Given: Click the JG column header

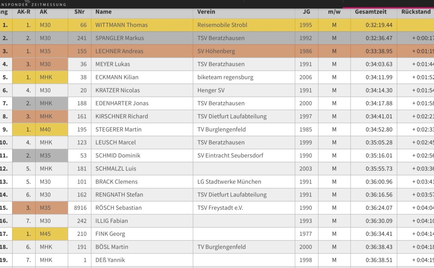Looking at the screenshot, I should 306,12.
